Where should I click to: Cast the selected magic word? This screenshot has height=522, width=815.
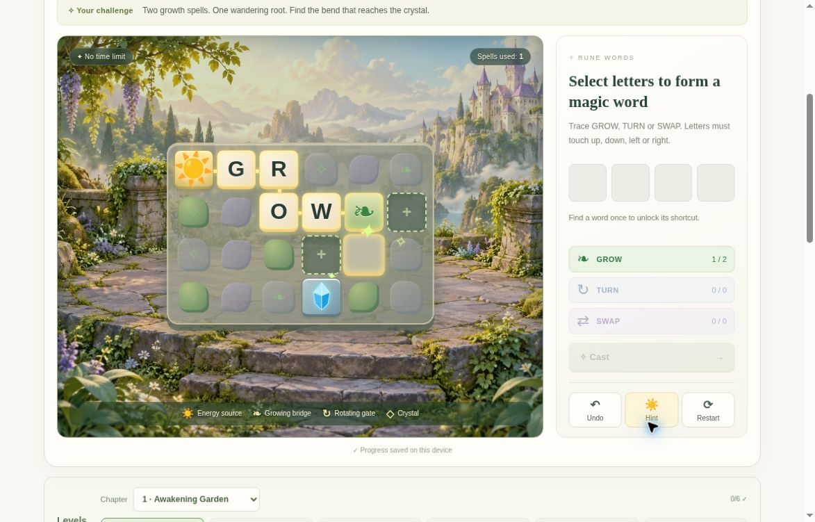[x=651, y=357]
